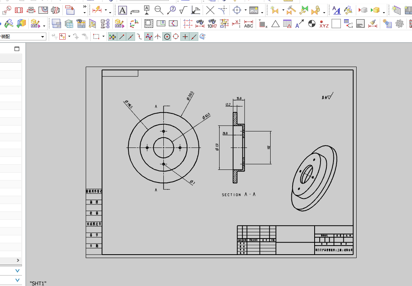Expand the upper chevron section in left panel

click(x=17, y=271)
